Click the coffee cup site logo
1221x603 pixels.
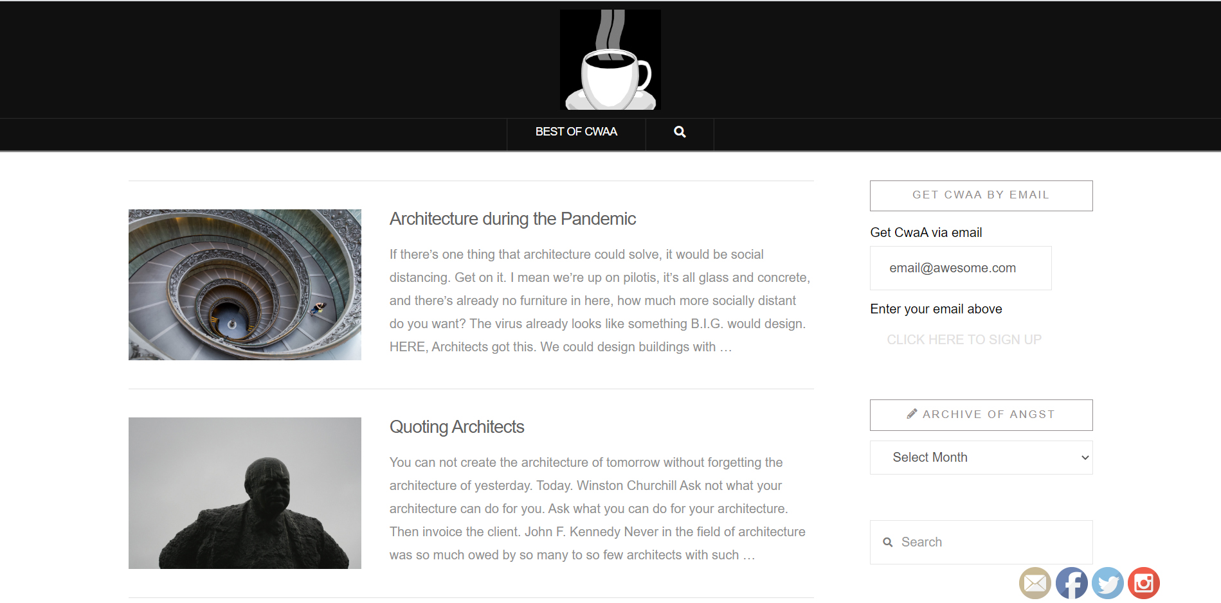tap(610, 60)
